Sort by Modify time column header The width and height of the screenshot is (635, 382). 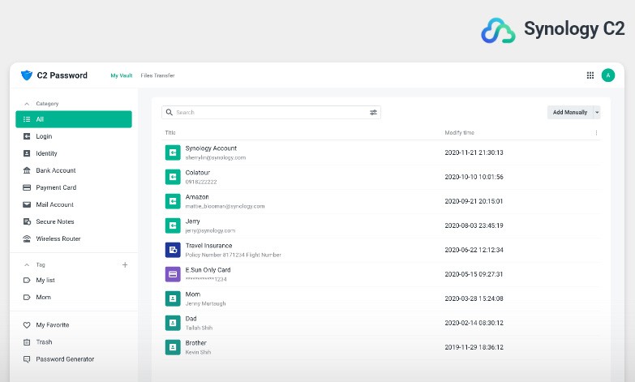[x=459, y=133]
